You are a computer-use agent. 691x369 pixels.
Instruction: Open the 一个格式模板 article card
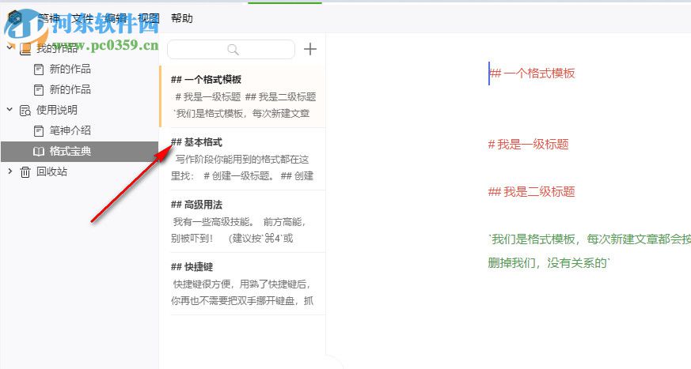click(242, 96)
